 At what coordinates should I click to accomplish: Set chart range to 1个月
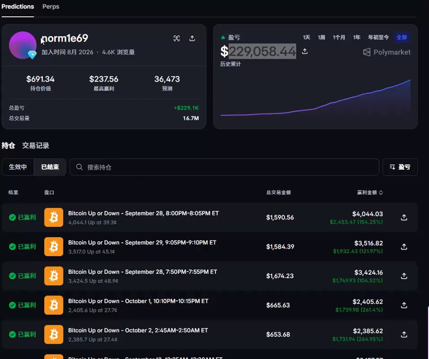pyautogui.click(x=339, y=37)
